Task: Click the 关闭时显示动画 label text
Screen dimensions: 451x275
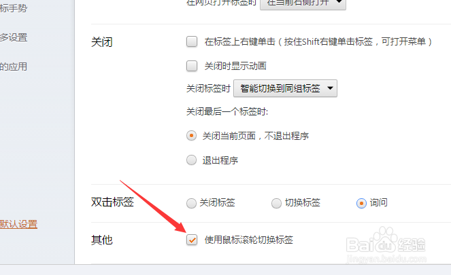Action: tap(235, 66)
